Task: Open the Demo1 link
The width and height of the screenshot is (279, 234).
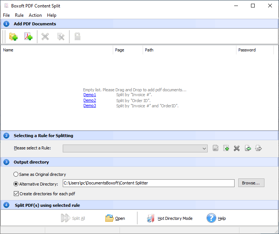Action: (x=90, y=95)
